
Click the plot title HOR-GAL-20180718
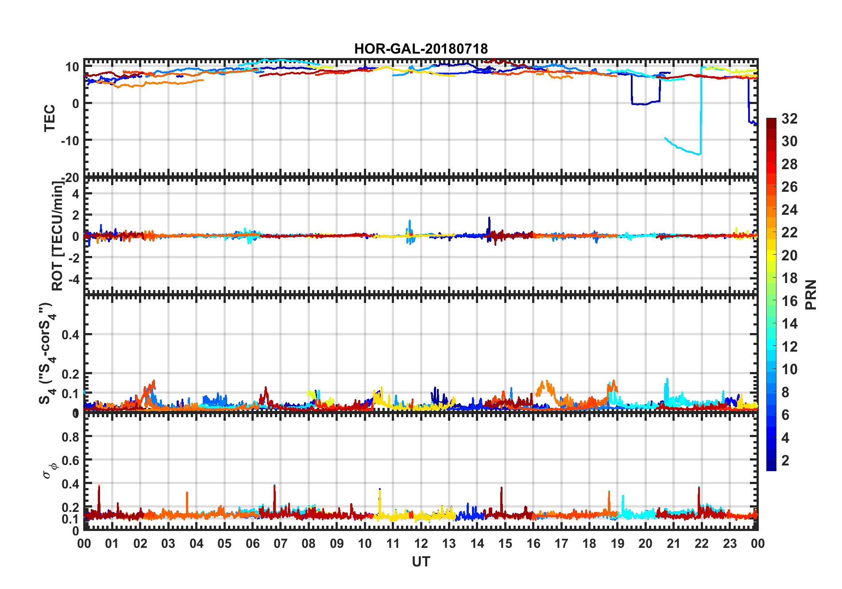click(421, 49)
